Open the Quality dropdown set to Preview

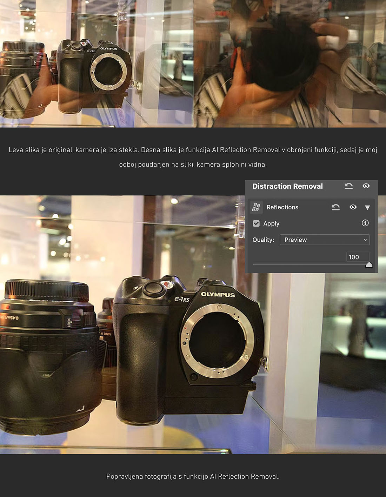tap(325, 240)
